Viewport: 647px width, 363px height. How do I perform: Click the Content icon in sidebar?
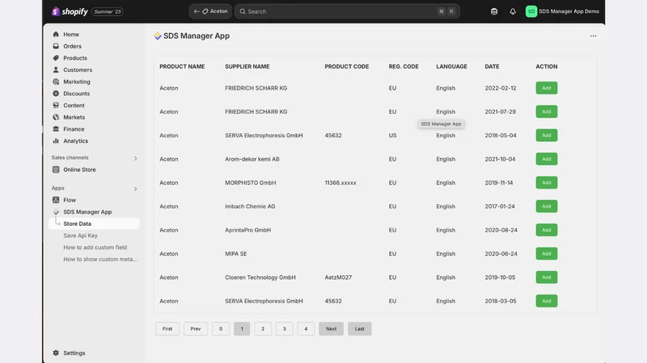pyautogui.click(x=56, y=106)
